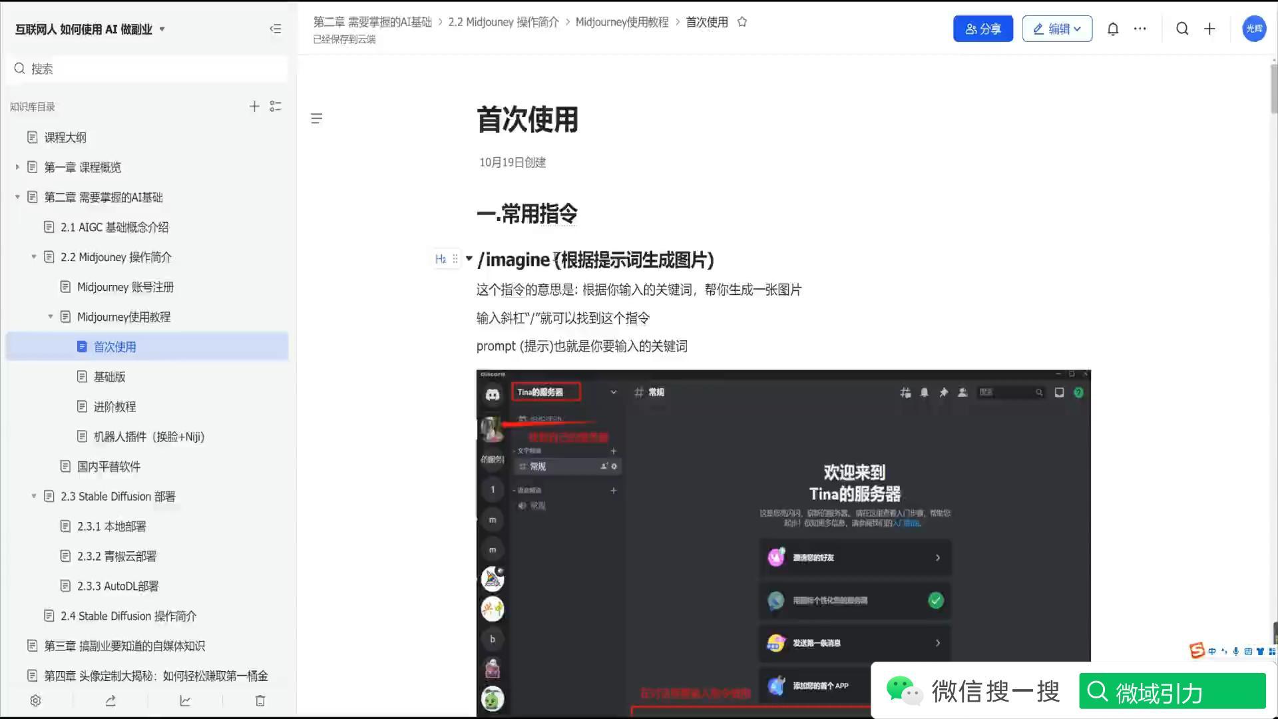The height and width of the screenshot is (719, 1278).
Task: Click the 首次使用 page title
Action: click(x=528, y=120)
